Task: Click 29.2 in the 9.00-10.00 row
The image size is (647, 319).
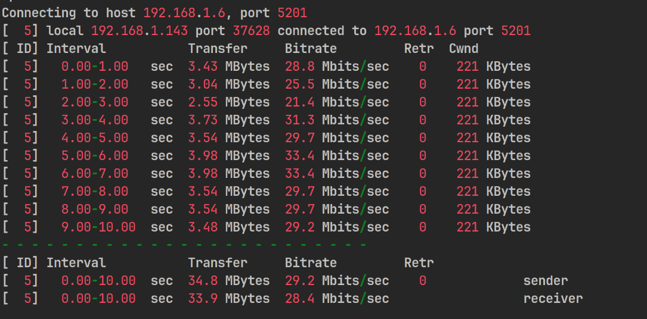Action: click(299, 227)
